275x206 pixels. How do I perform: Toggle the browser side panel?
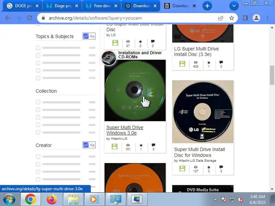point(245,18)
